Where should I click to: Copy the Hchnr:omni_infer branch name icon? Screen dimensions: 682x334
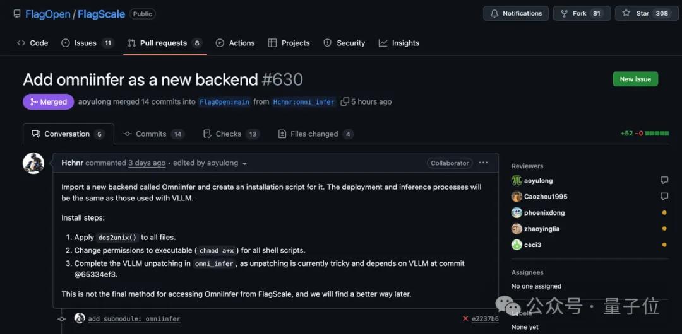tap(345, 101)
